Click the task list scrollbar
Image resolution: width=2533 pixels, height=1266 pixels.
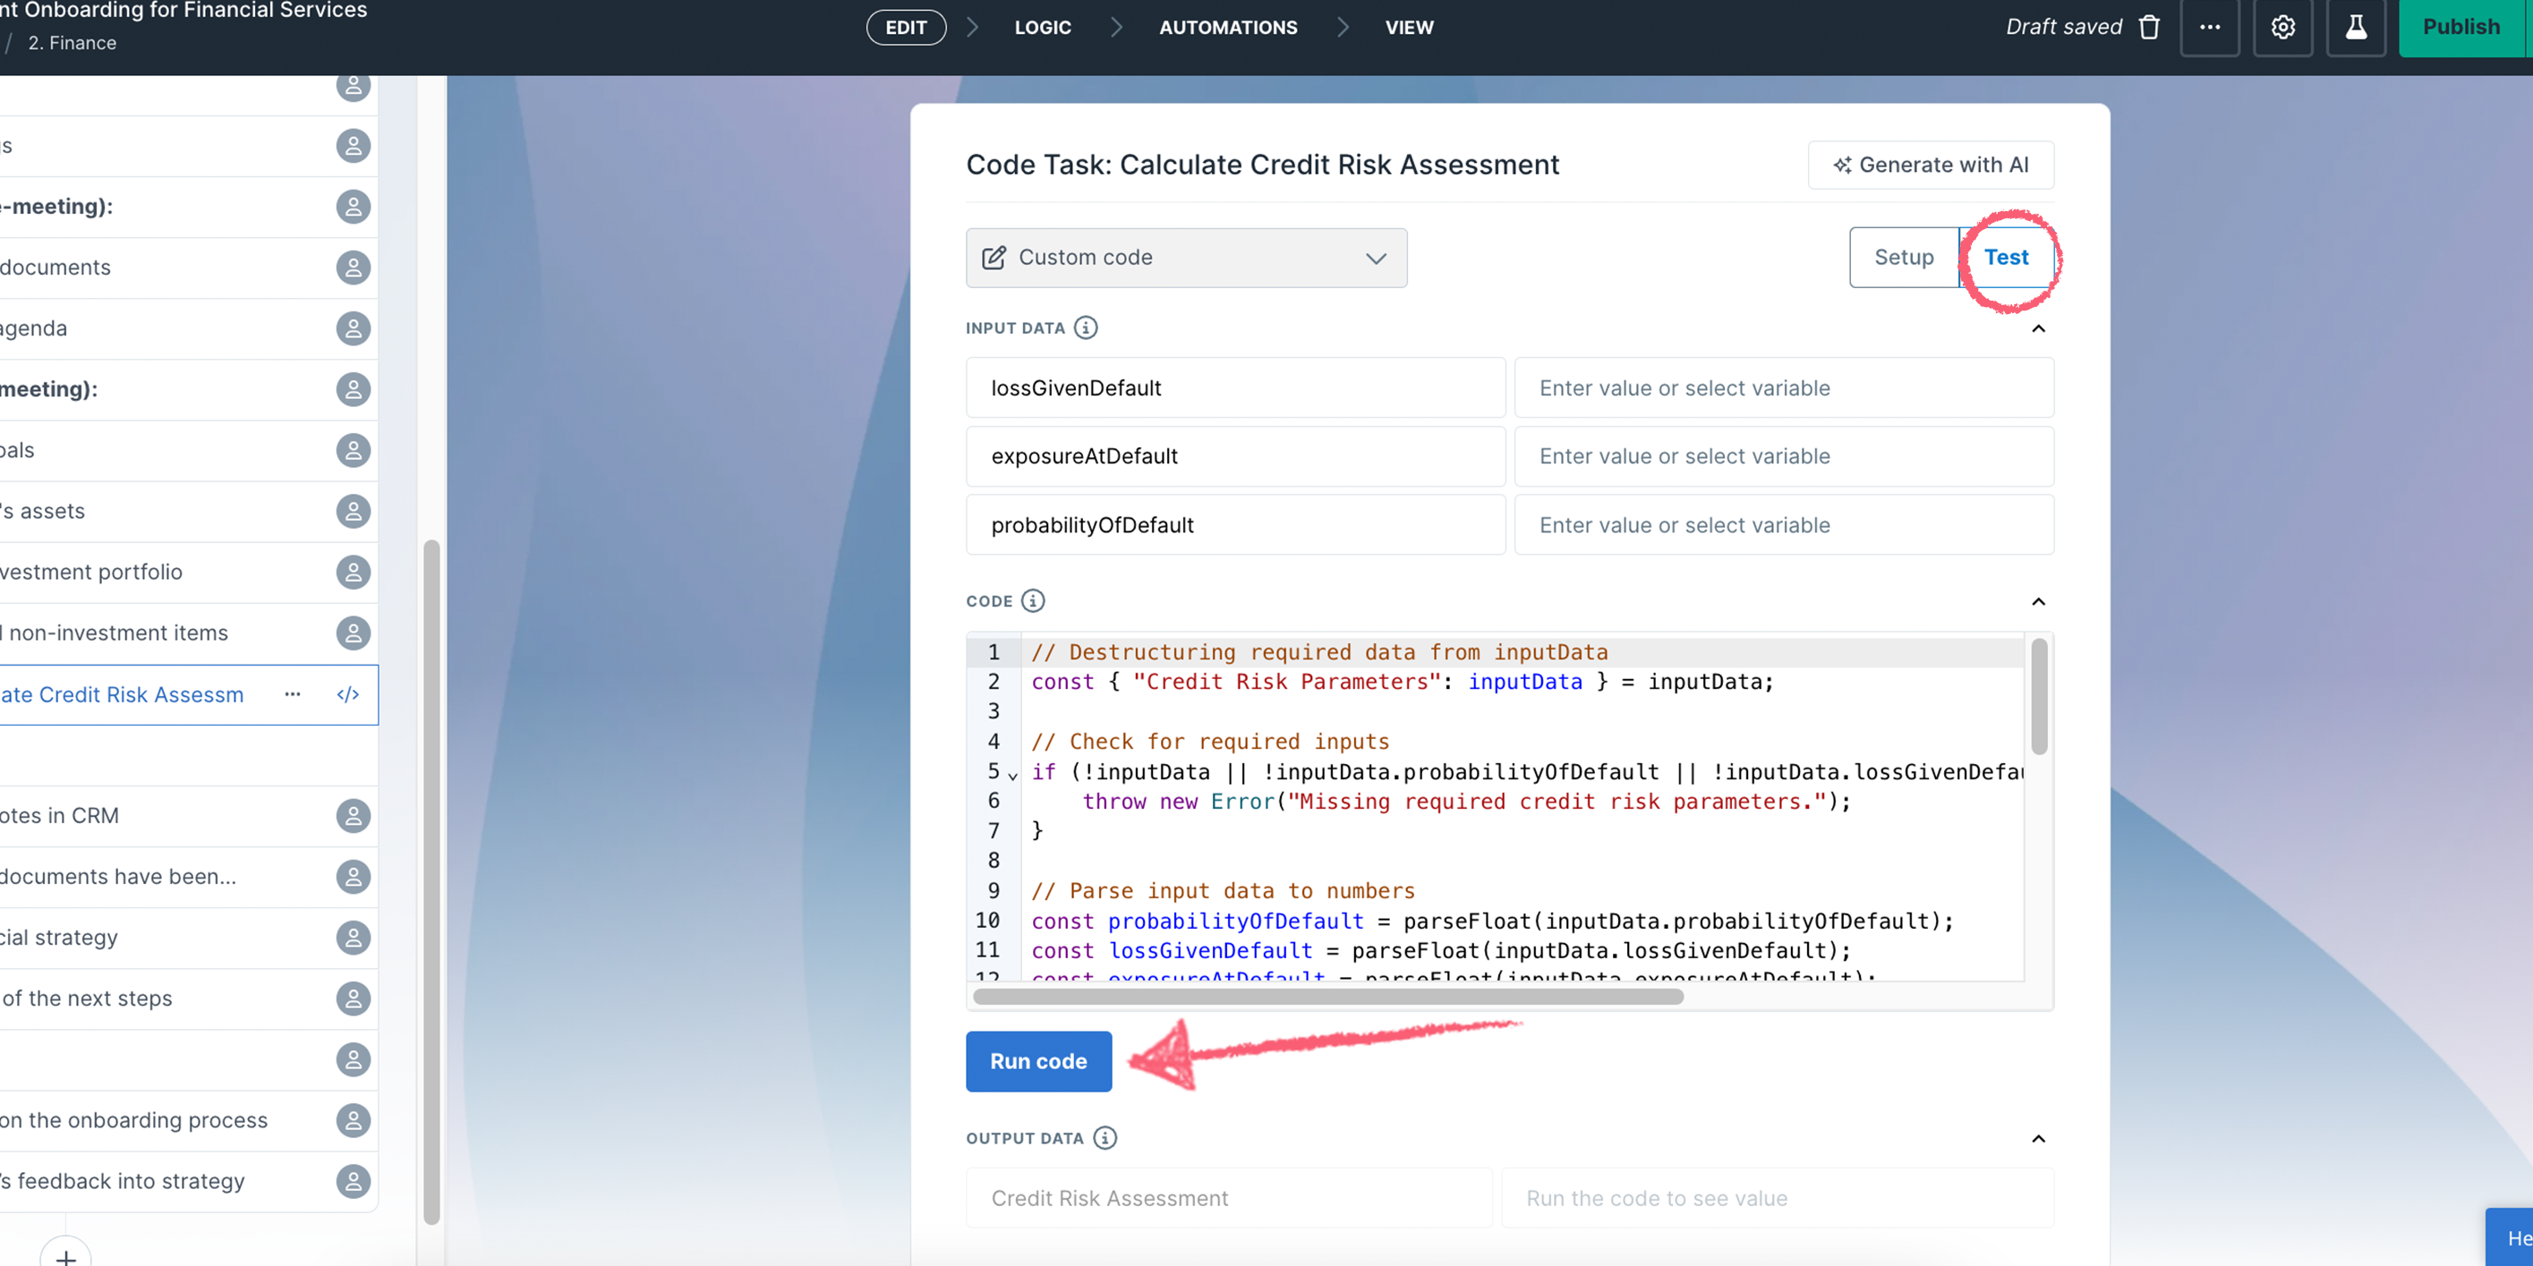tap(431, 881)
